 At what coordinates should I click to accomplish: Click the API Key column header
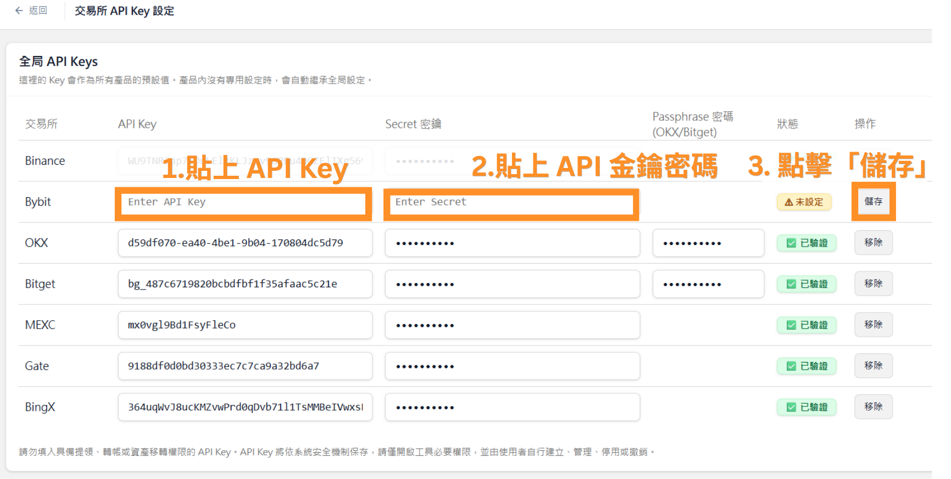[137, 124]
